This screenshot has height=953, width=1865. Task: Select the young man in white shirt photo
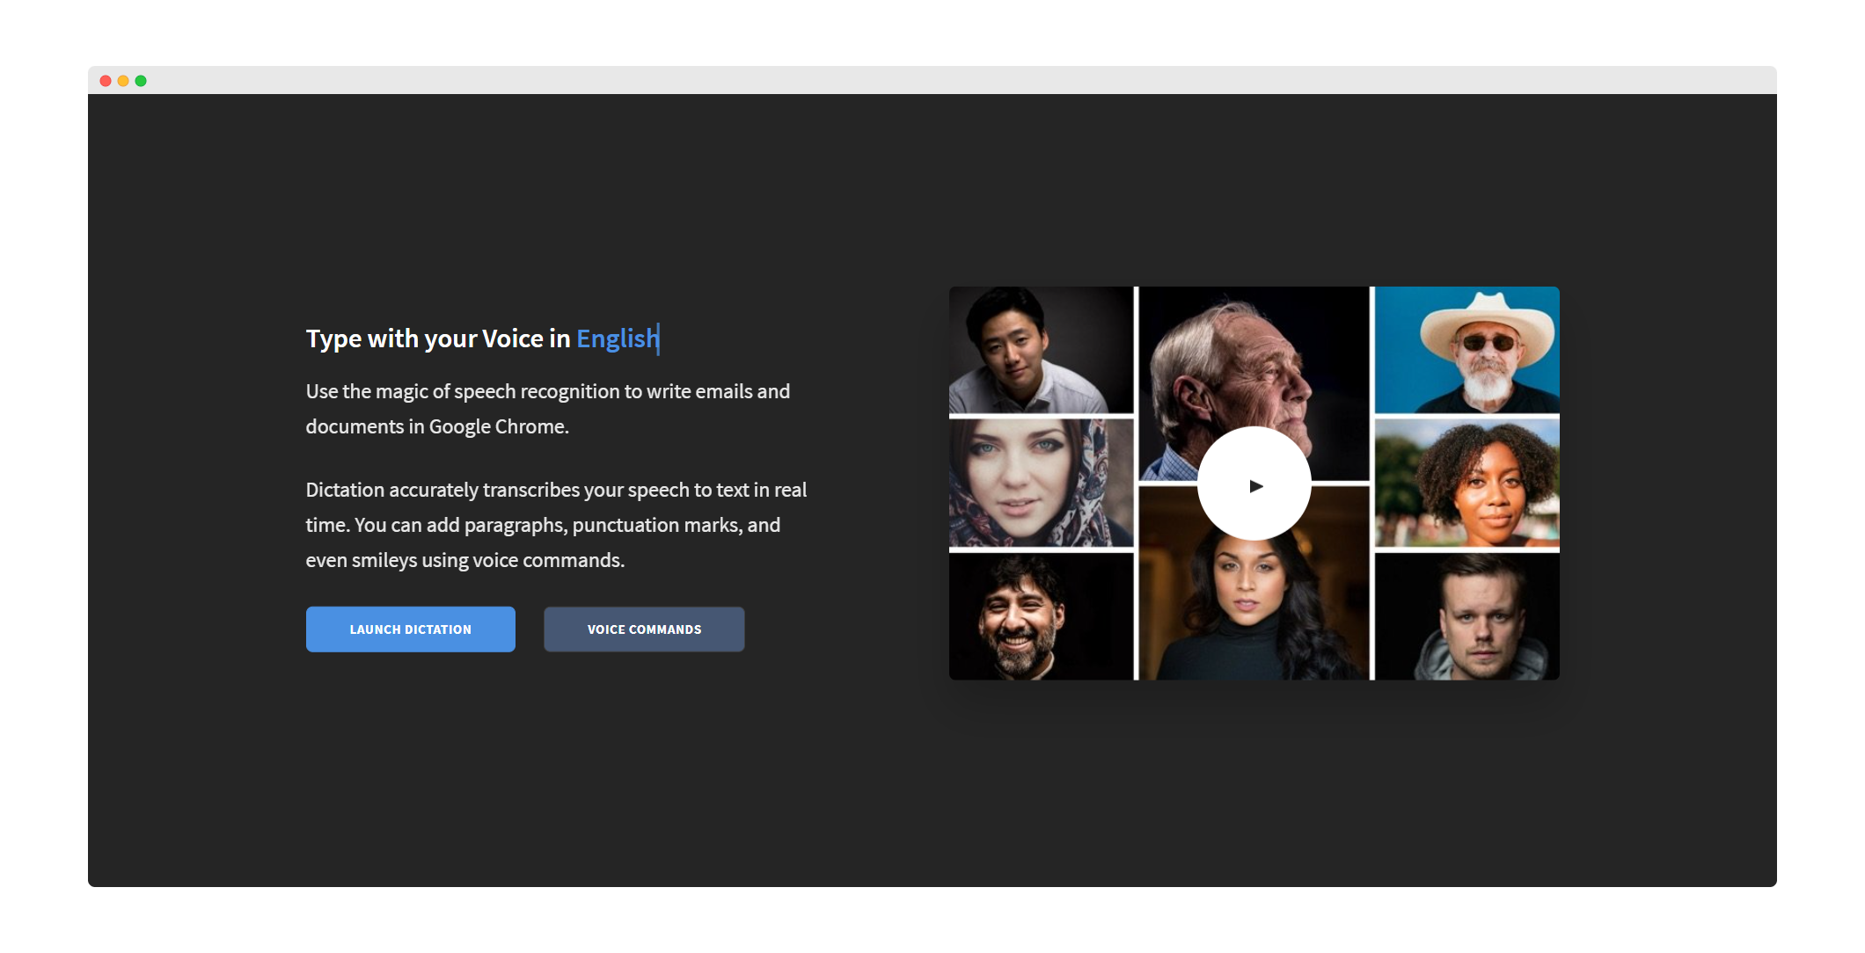coord(1040,349)
